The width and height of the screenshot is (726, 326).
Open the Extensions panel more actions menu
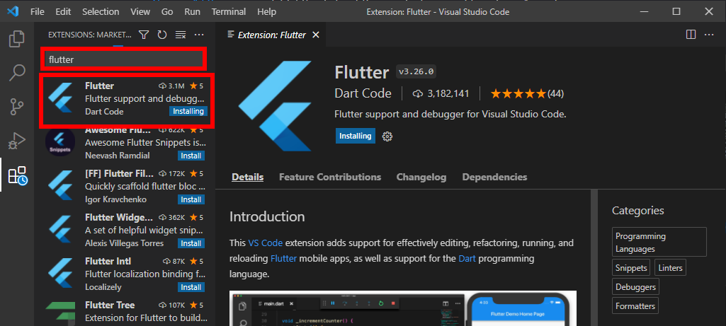tap(199, 35)
